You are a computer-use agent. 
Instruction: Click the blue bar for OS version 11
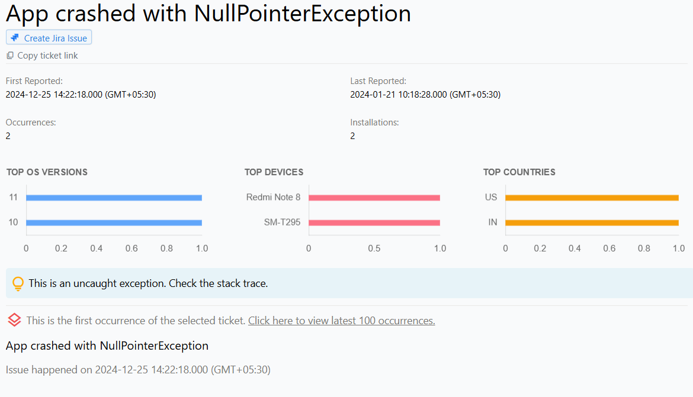point(114,198)
